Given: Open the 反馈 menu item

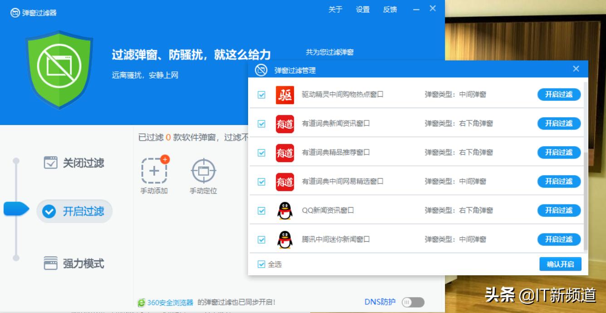Looking at the screenshot, I should [391, 10].
